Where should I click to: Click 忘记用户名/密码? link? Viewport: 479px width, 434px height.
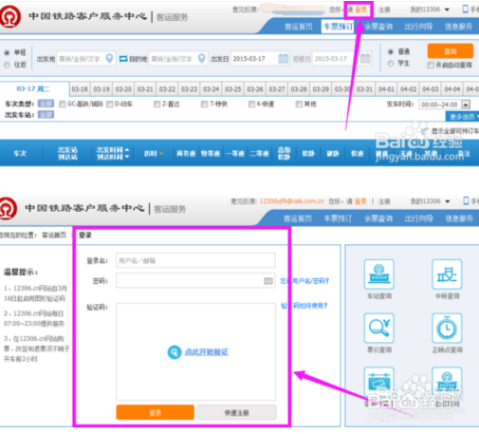(x=304, y=281)
